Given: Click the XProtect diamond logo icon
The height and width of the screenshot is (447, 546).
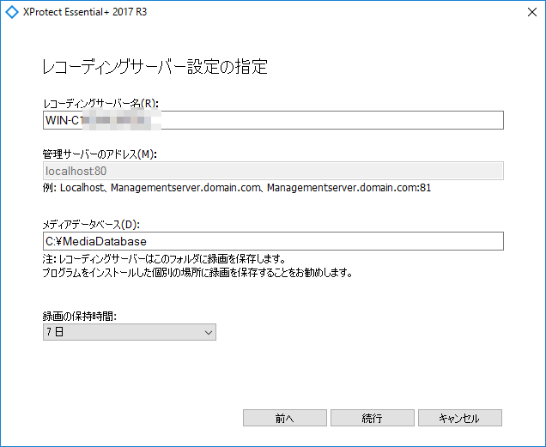Looking at the screenshot, I should [12, 12].
